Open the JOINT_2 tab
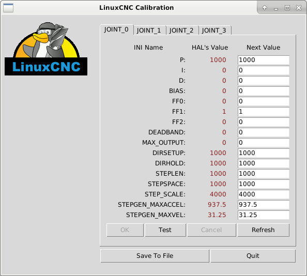This screenshot has width=307, height=276. coord(181,30)
